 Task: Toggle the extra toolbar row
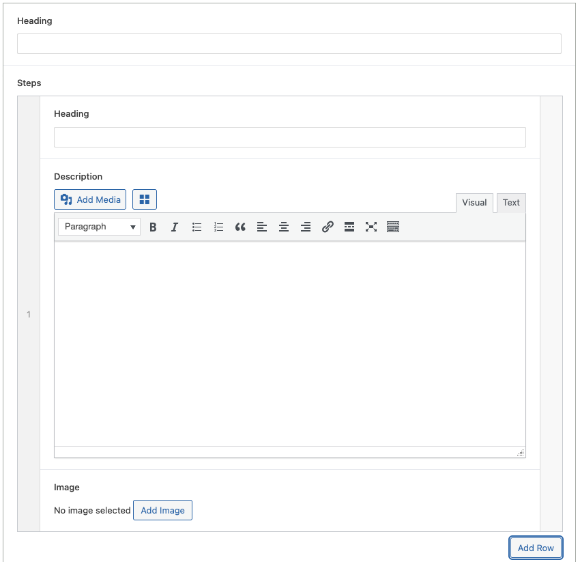pos(393,227)
